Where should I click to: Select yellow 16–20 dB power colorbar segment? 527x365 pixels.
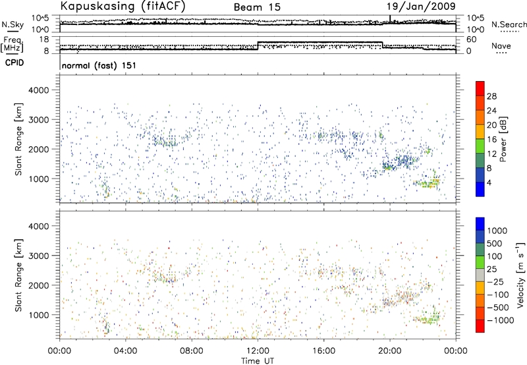coord(480,132)
